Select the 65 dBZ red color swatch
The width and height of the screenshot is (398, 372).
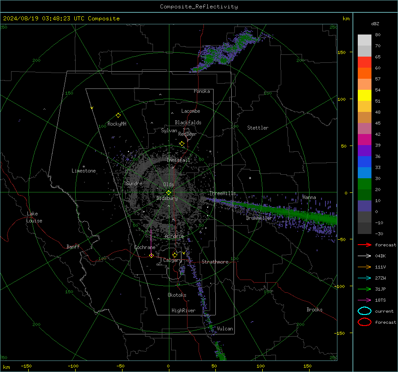(x=364, y=62)
